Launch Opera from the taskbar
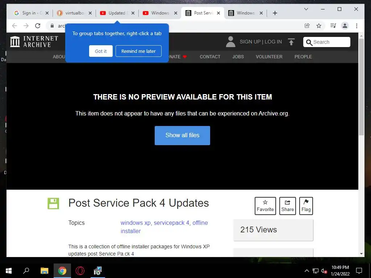This screenshot has height=278, width=371. click(x=80, y=271)
